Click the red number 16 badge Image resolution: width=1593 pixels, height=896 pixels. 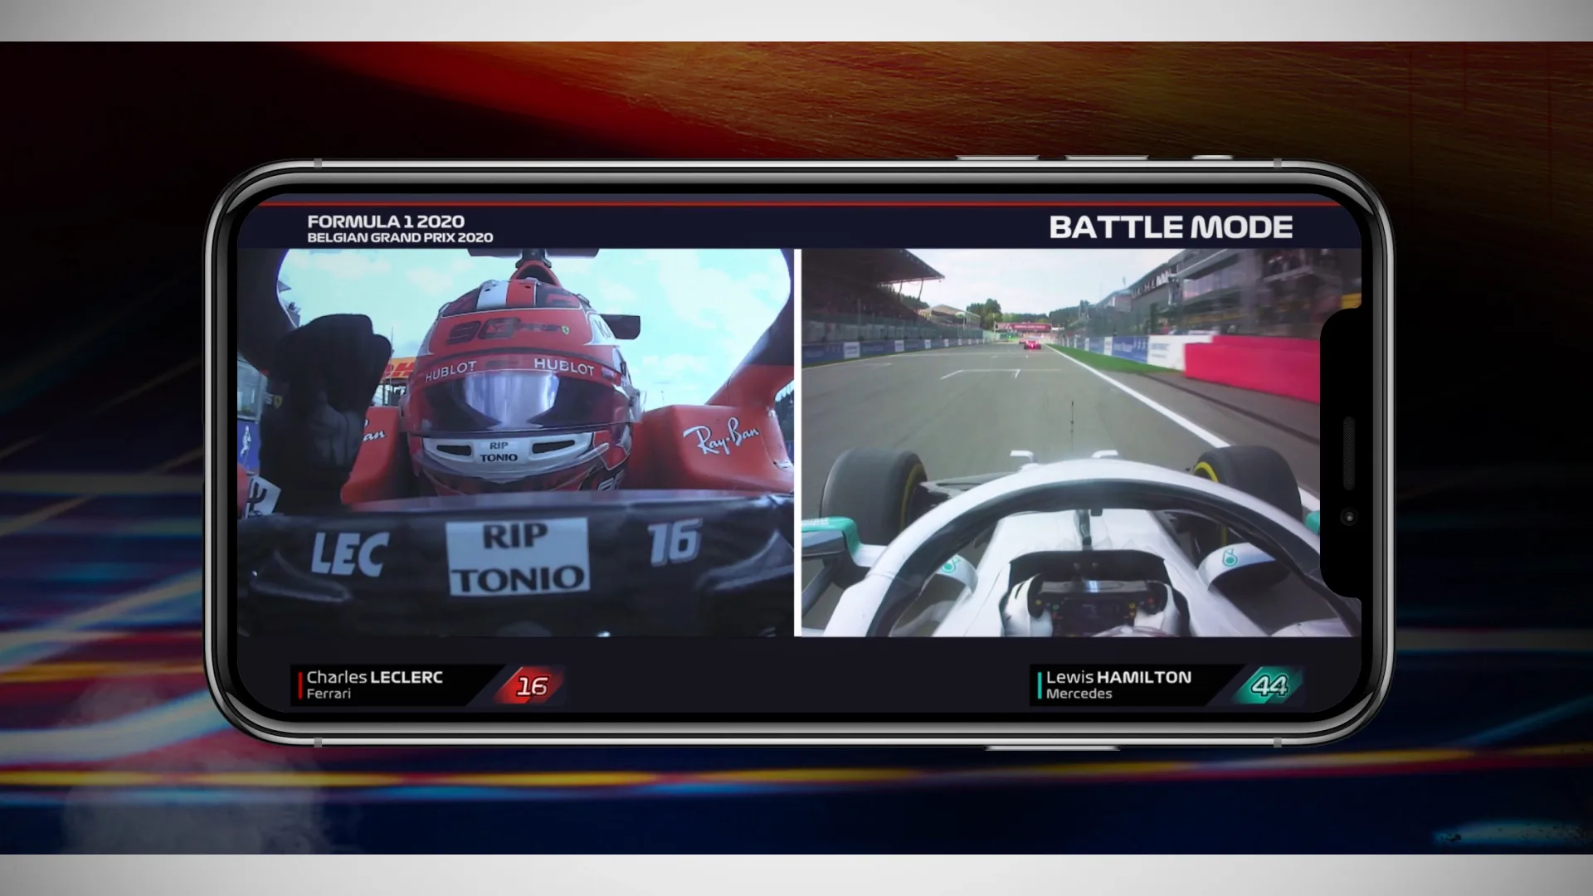coord(531,686)
